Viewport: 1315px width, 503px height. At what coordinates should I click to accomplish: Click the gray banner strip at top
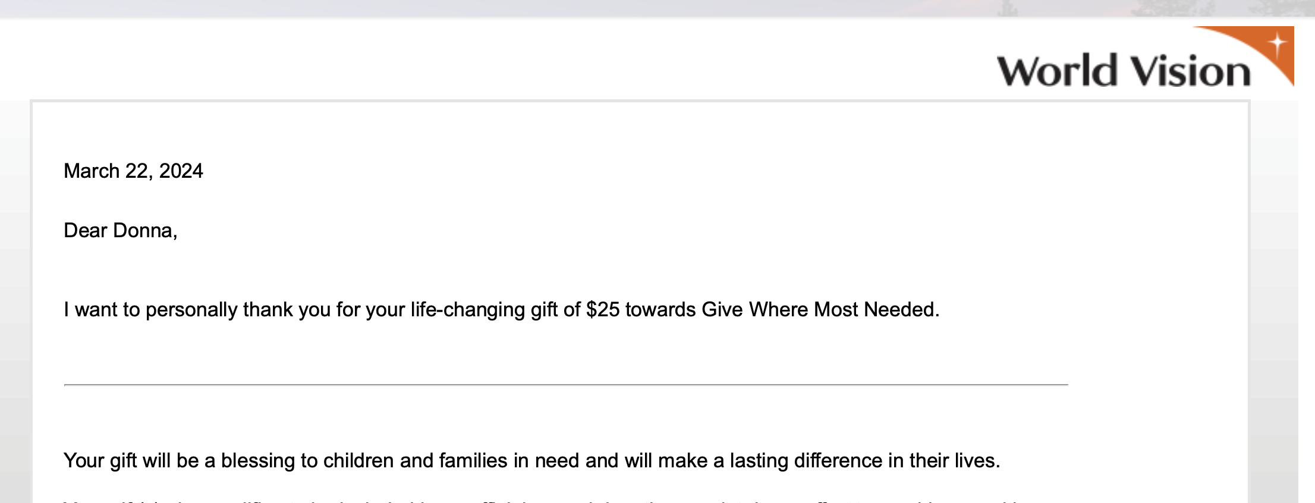476,8
